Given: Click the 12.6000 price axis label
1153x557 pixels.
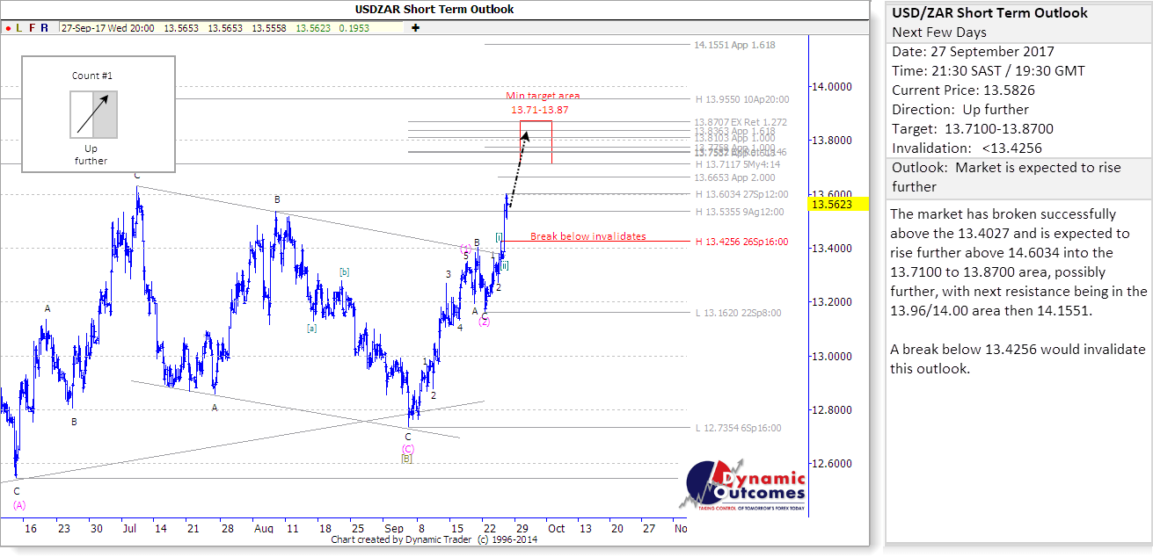Looking at the screenshot, I should point(830,464).
